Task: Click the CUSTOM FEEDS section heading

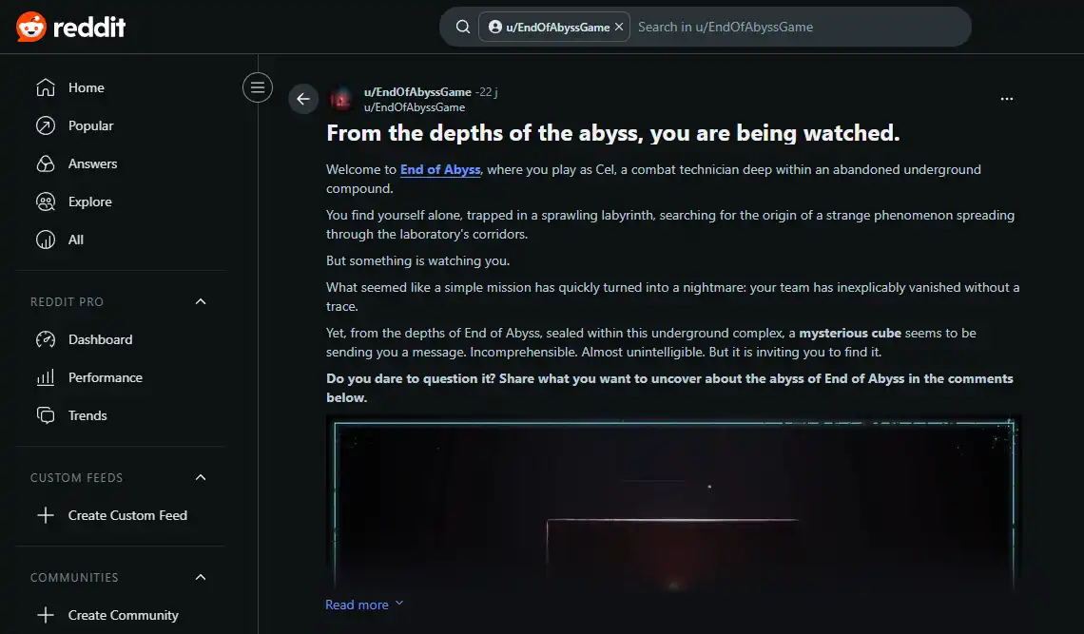Action: coord(77,478)
